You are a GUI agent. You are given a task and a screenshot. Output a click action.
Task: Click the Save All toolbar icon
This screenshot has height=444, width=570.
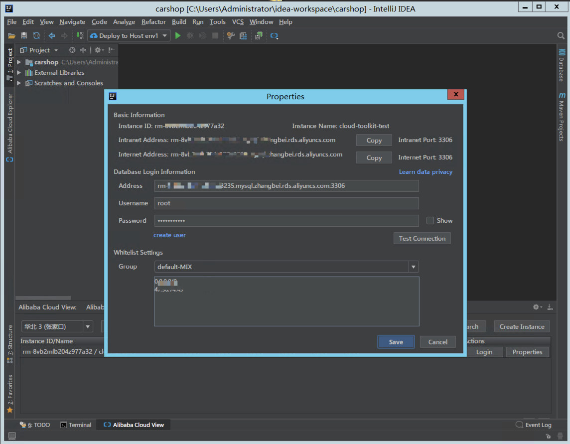click(24, 36)
